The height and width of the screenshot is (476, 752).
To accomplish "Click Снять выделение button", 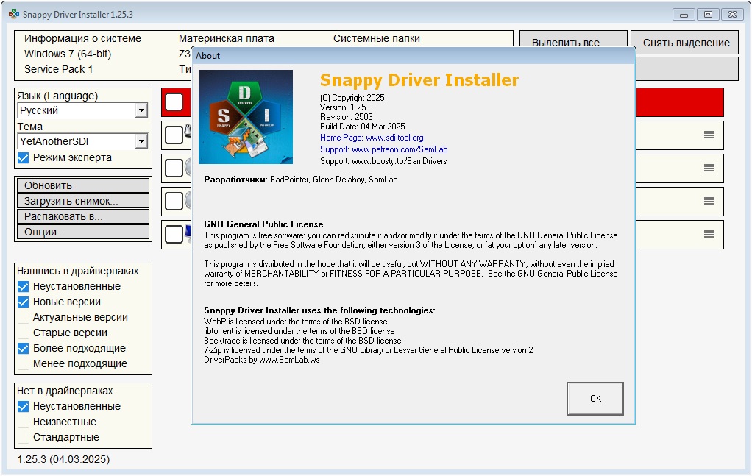I will point(684,42).
